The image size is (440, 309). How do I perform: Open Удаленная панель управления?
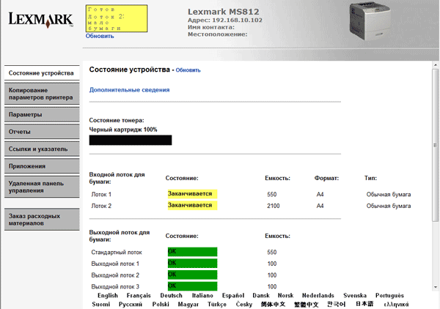point(42,187)
